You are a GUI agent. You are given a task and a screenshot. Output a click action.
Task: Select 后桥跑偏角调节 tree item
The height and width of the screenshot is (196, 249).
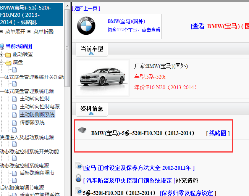(x=37, y=173)
